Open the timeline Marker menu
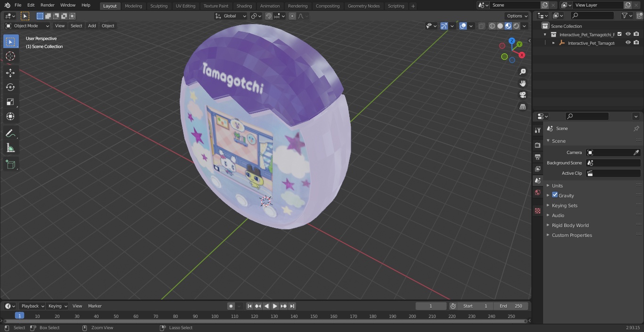The image size is (644, 332). point(95,306)
